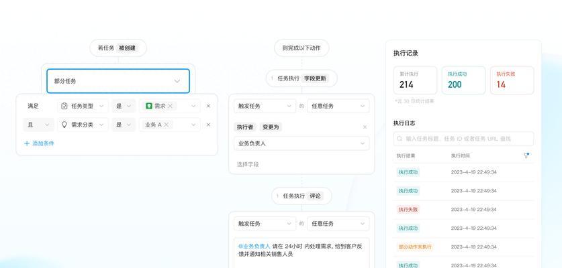This screenshot has width=562, height=268.
Task: Expand the 业务 A value dropdown arrow
Action: [193, 125]
